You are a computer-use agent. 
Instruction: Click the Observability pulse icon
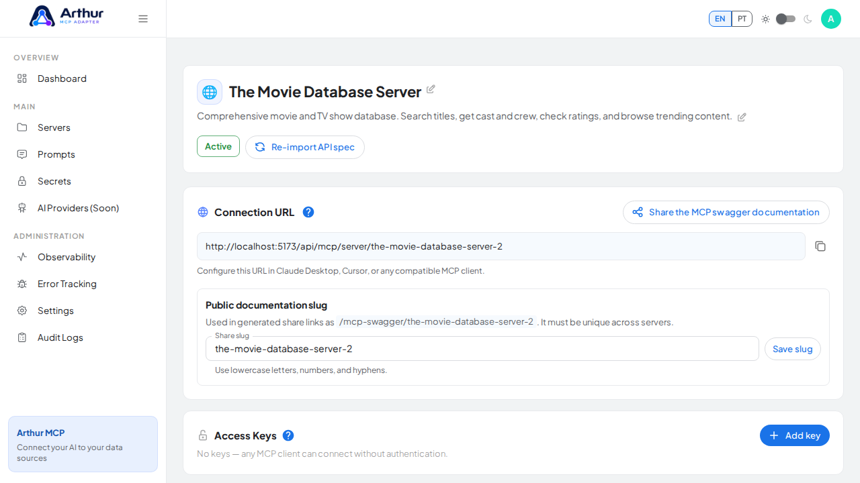pyautogui.click(x=22, y=257)
